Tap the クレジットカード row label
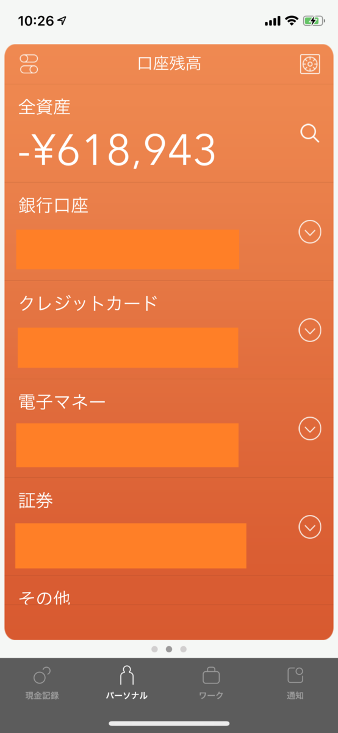 tap(88, 304)
